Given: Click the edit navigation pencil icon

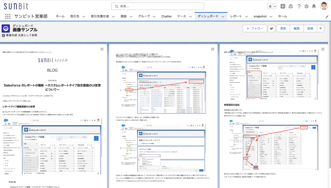Looking at the screenshot, I should [327, 17].
